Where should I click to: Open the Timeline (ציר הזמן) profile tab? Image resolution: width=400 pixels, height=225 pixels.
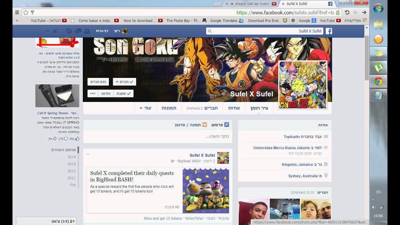(259, 108)
